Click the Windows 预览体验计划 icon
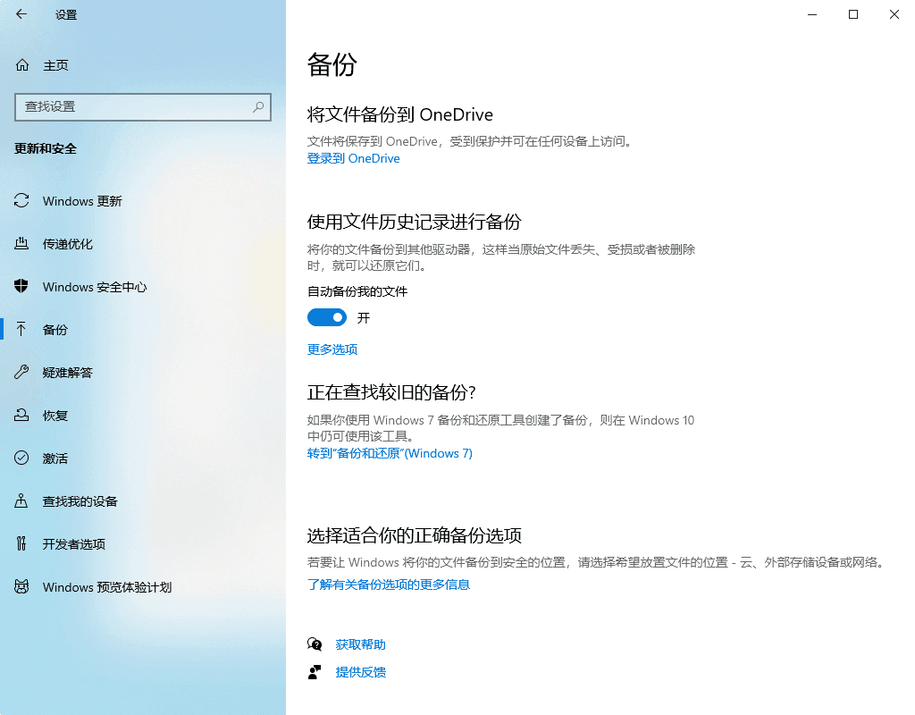 (21, 587)
